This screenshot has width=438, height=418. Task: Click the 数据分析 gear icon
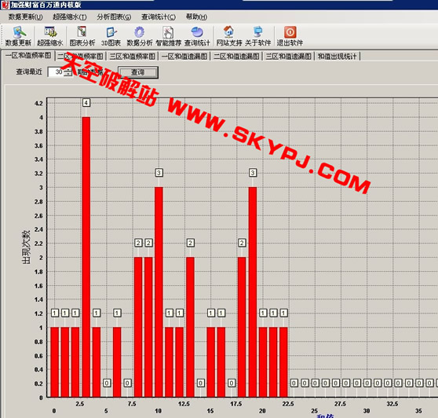pos(140,36)
